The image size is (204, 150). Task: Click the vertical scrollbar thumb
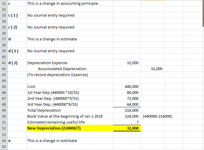pyautogui.click(x=203, y=14)
